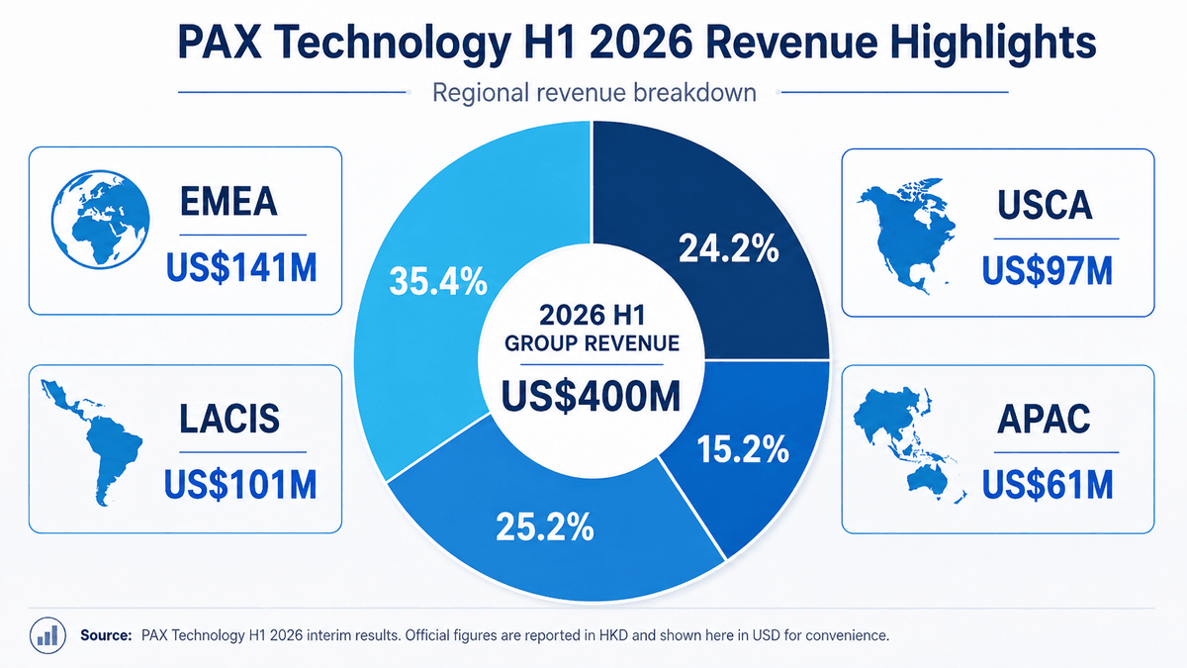Click the '2026 H1' center label
The height and width of the screenshot is (668, 1187).
[591, 315]
